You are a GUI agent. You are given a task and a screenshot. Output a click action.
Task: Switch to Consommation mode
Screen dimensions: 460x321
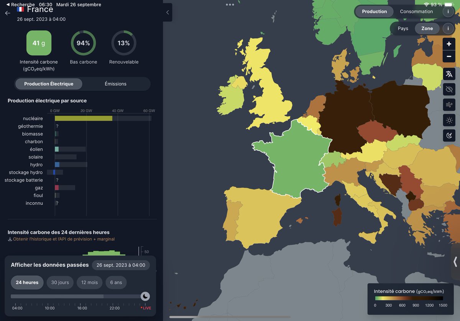click(x=416, y=11)
